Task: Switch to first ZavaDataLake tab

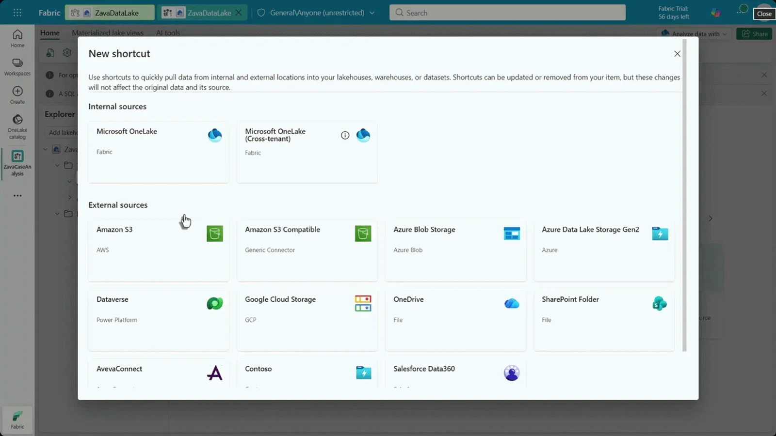Action: [x=110, y=13]
